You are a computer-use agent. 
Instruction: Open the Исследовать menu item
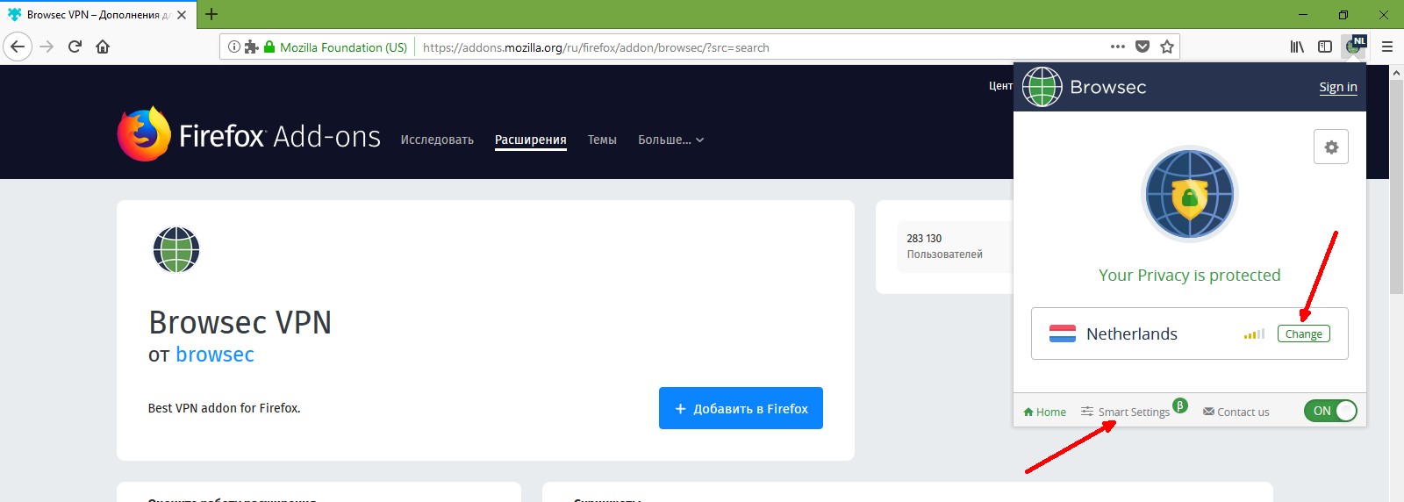437,140
